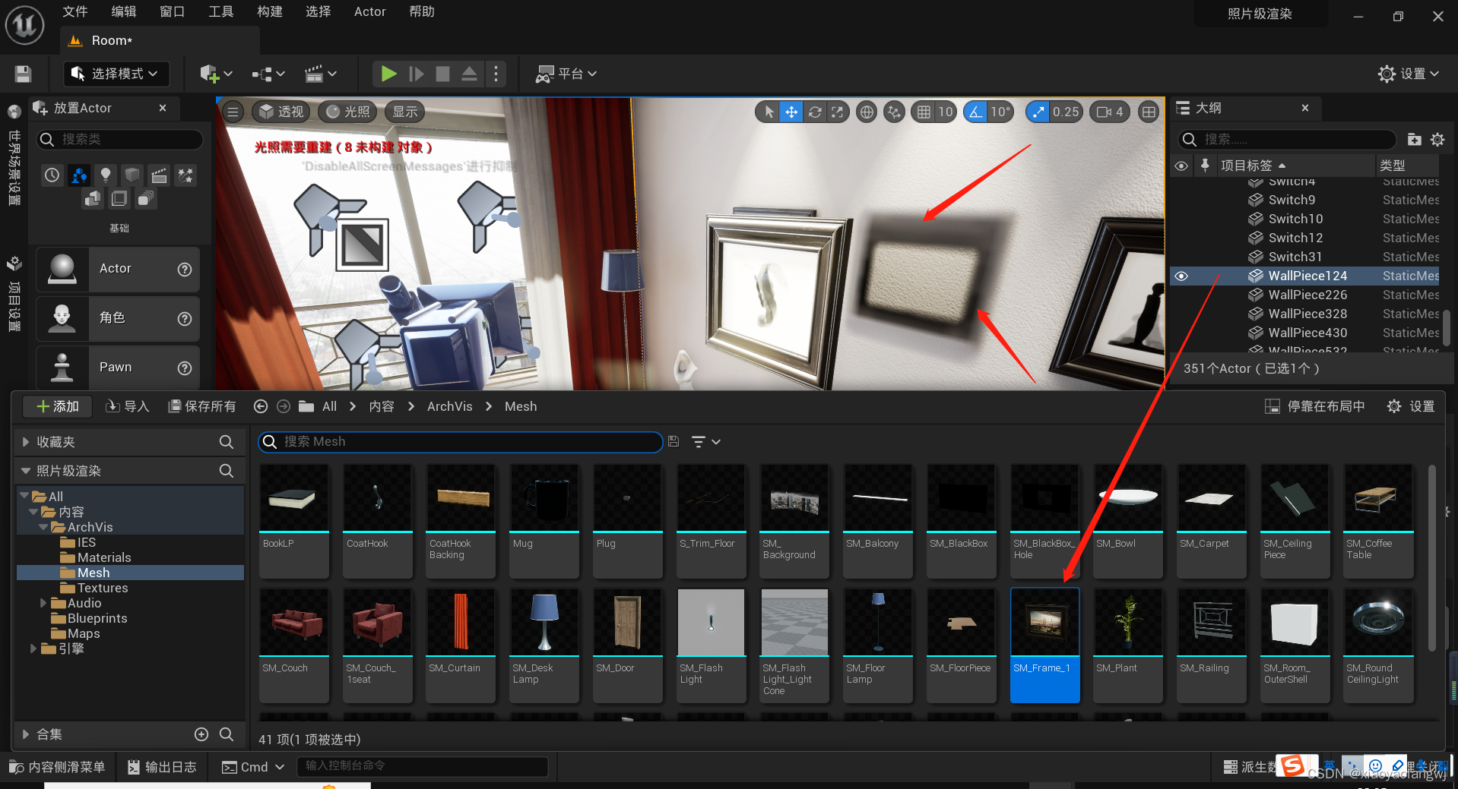The height and width of the screenshot is (789, 1458).
Task: Open the 构建 menu
Action: pyautogui.click(x=270, y=11)
